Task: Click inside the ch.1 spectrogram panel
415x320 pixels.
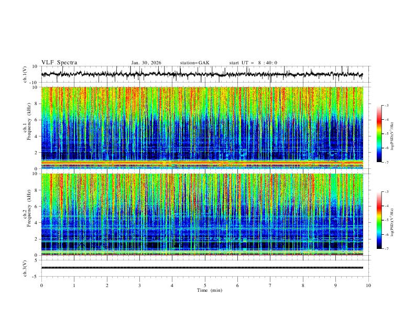Action: tap(202, 128)
